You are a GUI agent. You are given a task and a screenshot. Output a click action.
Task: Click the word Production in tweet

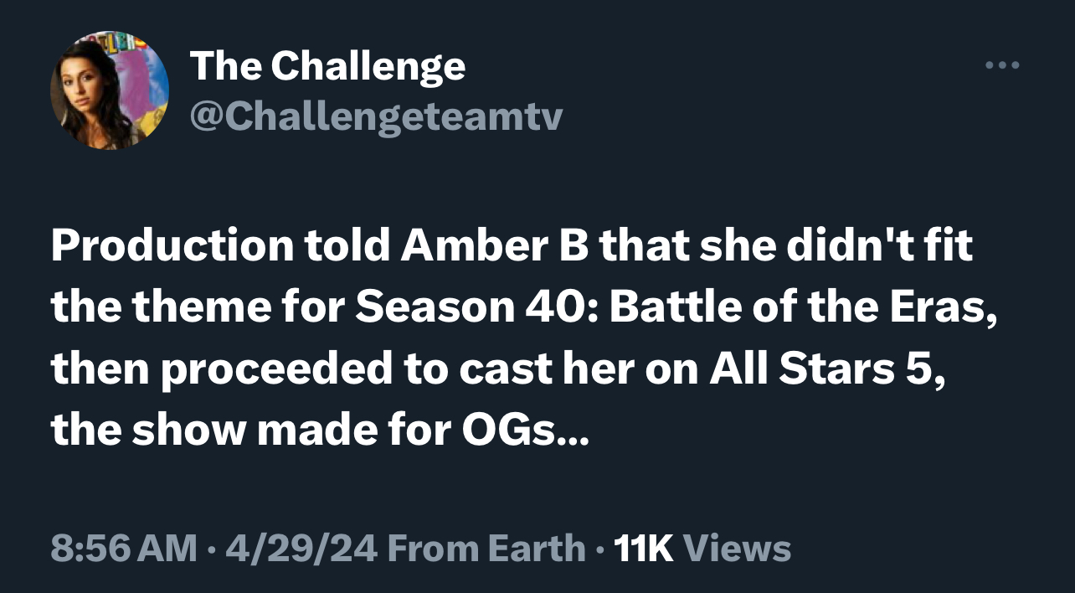click(172, 247)
